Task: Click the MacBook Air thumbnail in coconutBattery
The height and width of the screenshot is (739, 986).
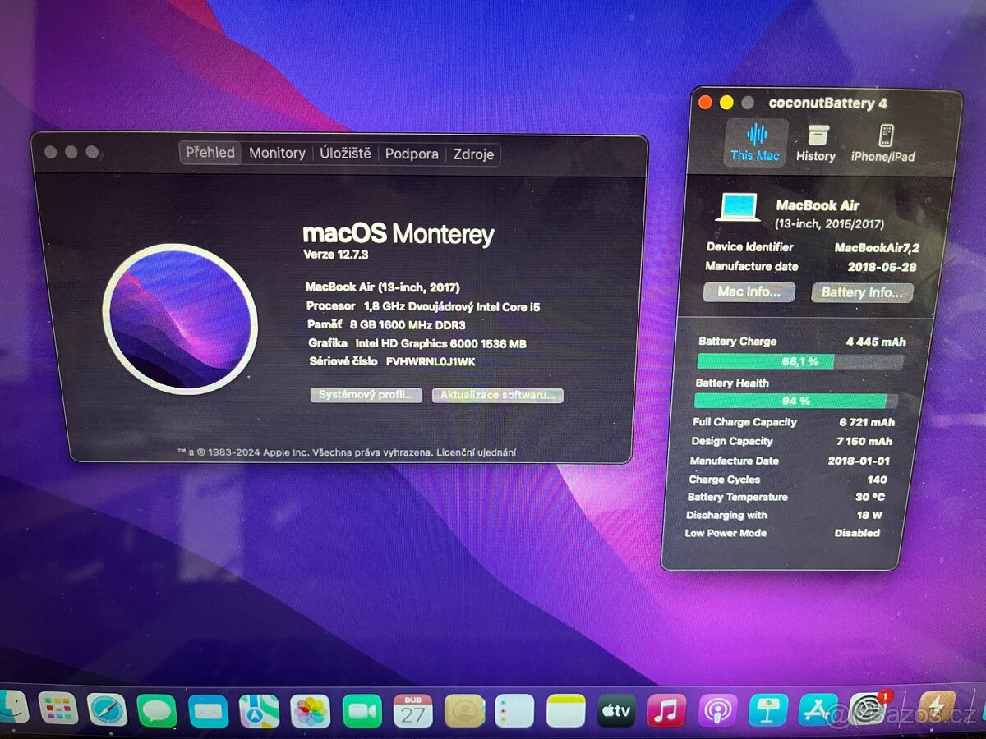Action: 739,208
